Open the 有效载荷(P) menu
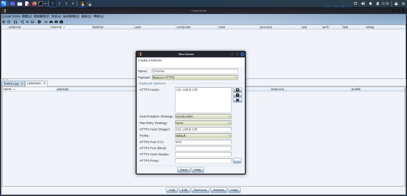407x196 pixels. [42, 16]
